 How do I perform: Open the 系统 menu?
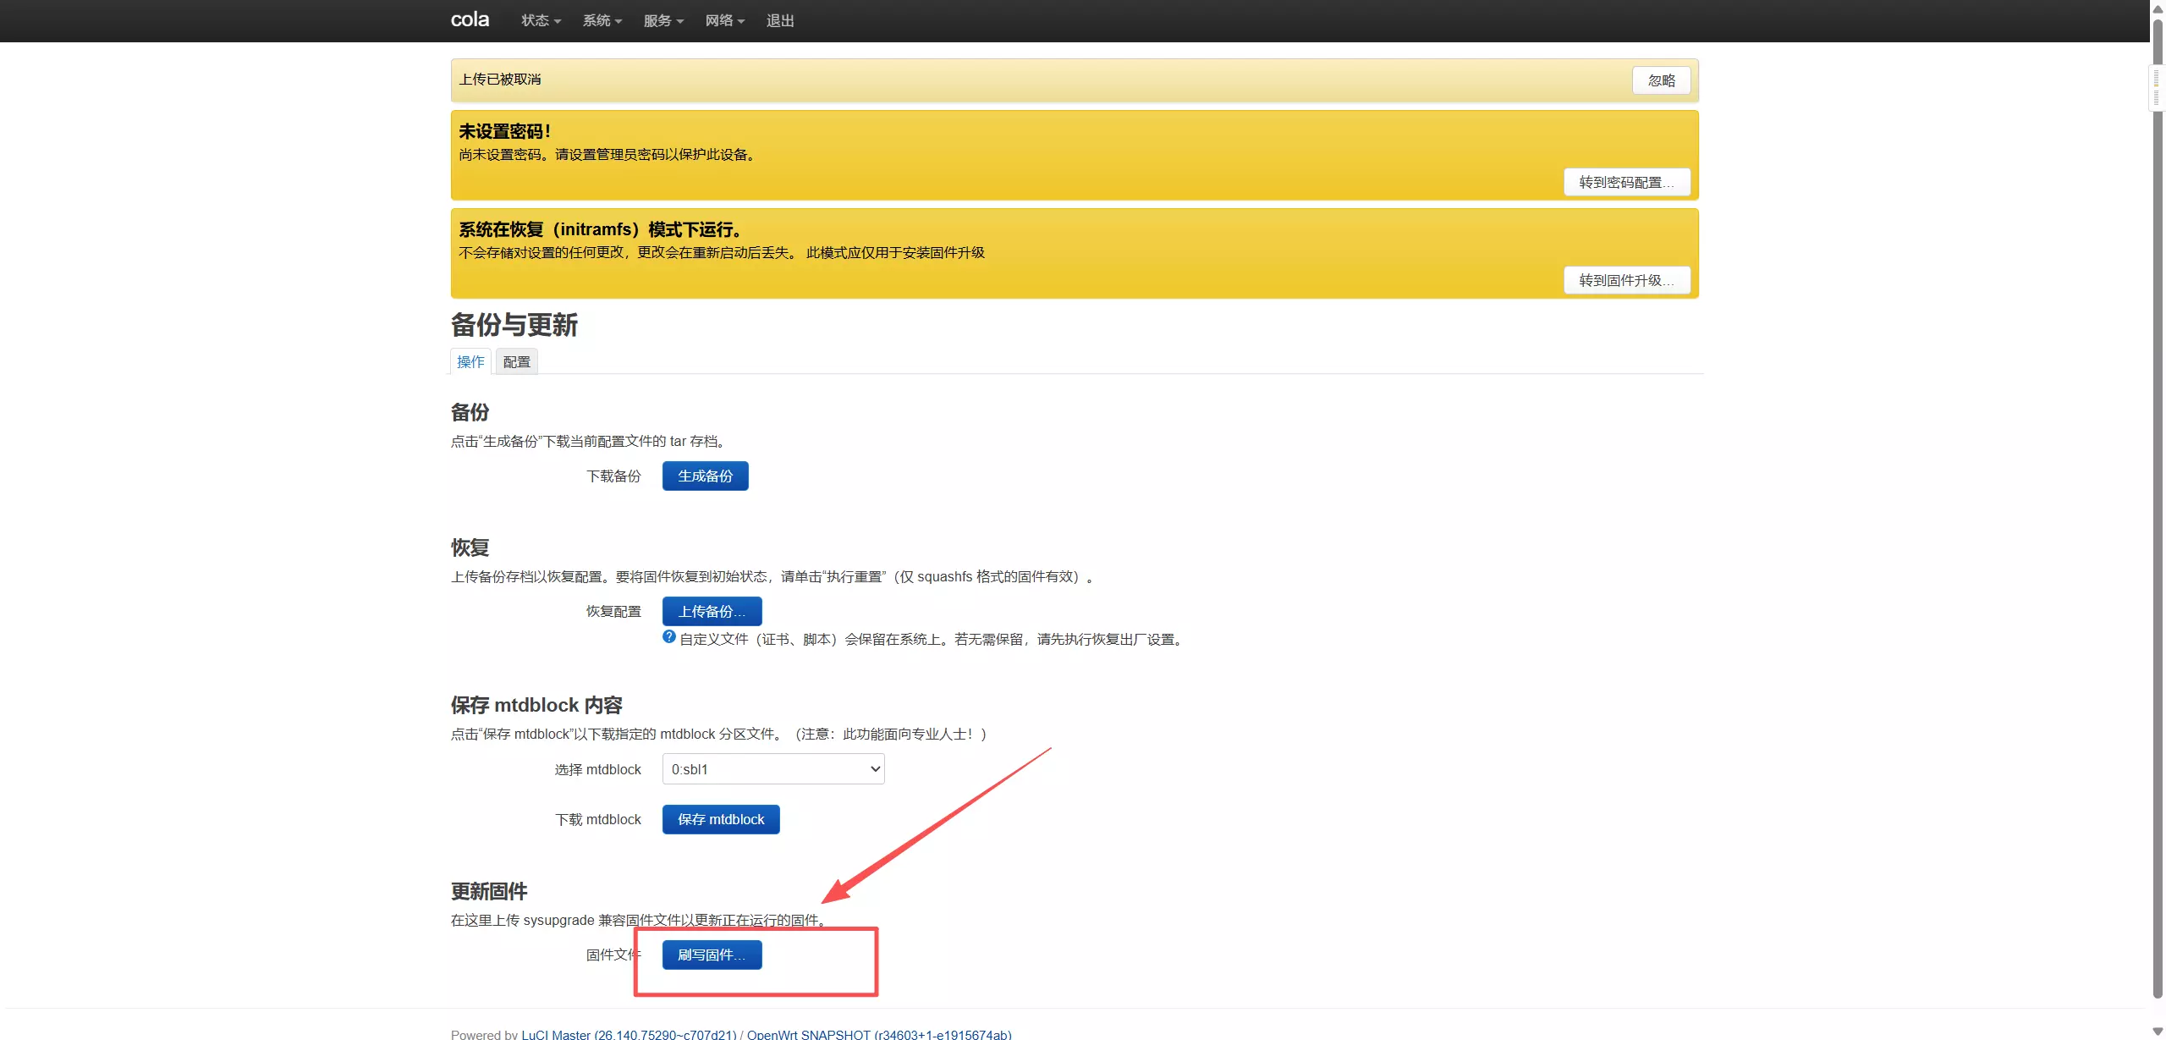tap(602, 20)
